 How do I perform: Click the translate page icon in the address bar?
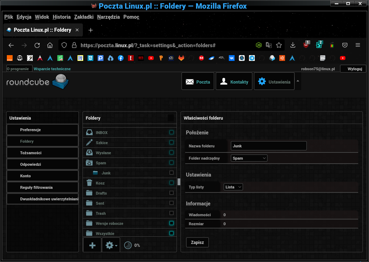click(269, 45)
